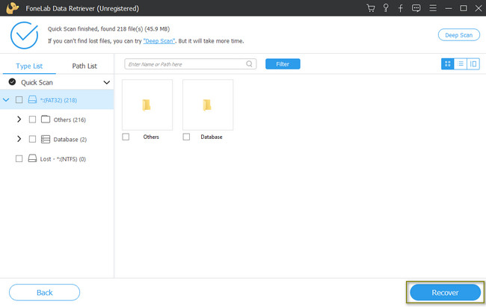Open the Facebook icon in title bar
Screen dimensions: 486x307
(401, 8)
